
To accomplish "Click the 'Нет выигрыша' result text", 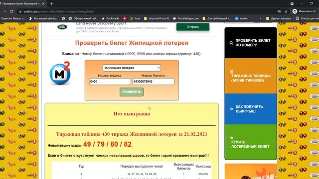I will 132,114.
